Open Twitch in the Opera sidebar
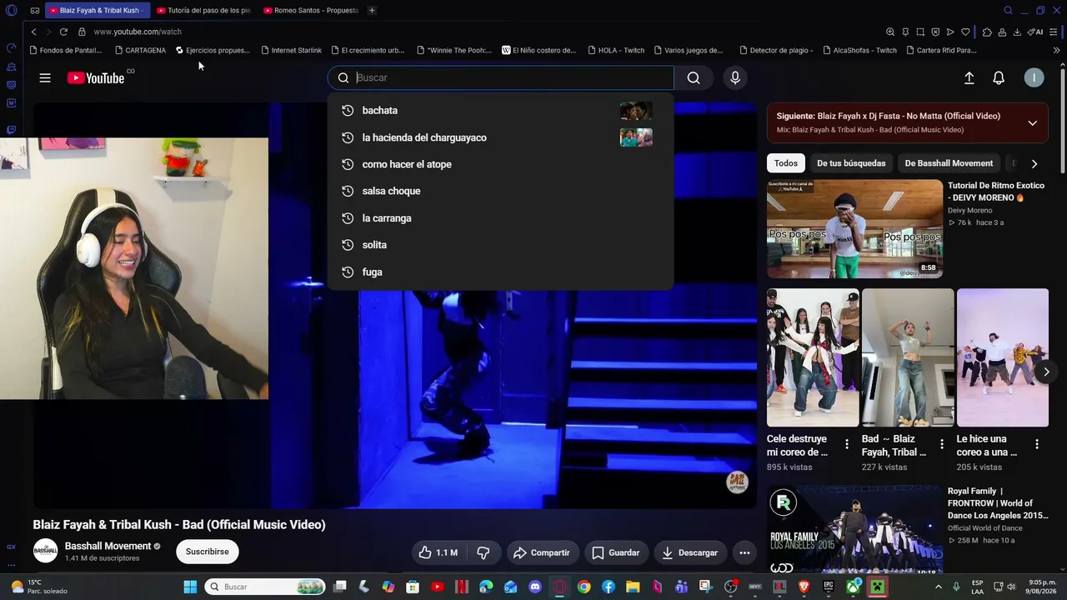The height and width of the screenshot is (600, 1067). point(11,130)
